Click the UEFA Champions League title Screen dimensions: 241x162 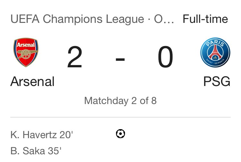pos(77,19)
